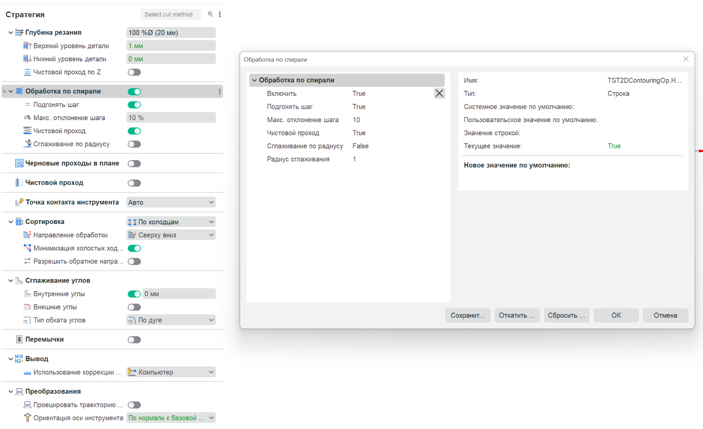The height and width of the screenshot is (429, 703).
Task: Click the Ориентация оси инструмента icon
Action: click(x=28, y=418)
